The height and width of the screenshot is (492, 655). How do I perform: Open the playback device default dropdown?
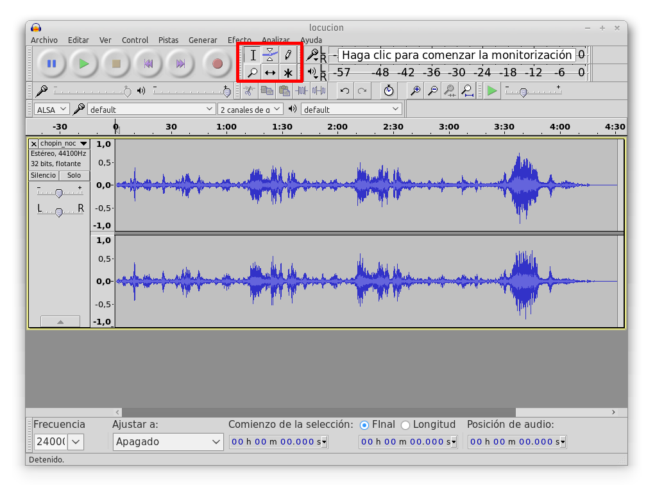[x=352, y=110]
